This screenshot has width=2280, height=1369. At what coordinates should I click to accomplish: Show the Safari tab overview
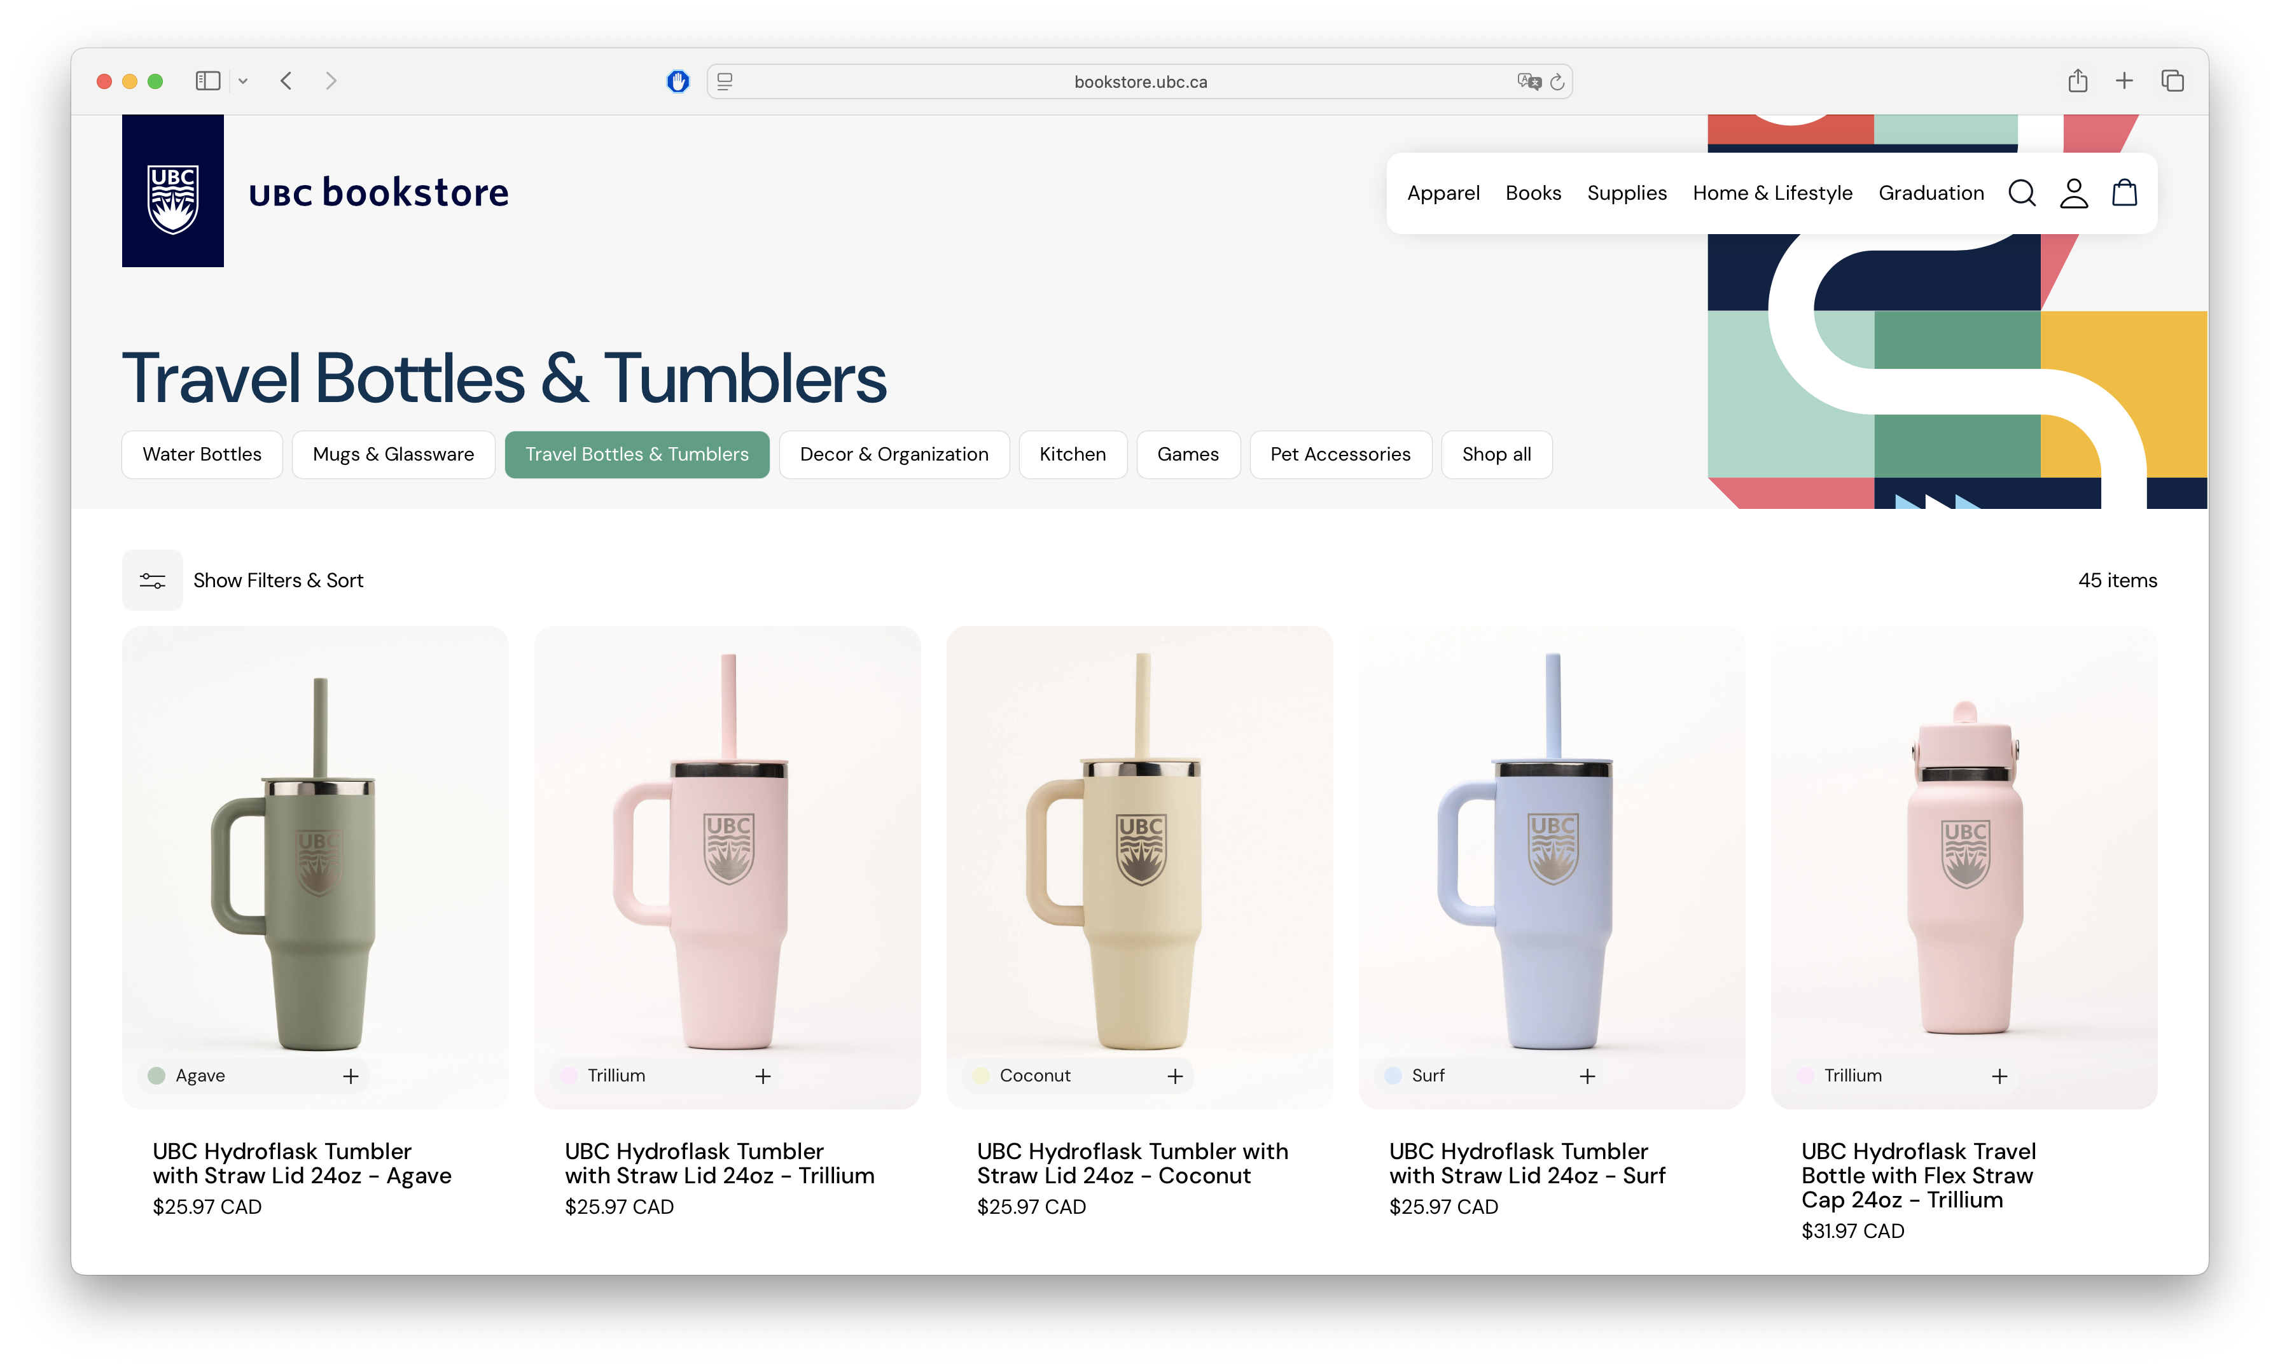[x=2172, y=80]
